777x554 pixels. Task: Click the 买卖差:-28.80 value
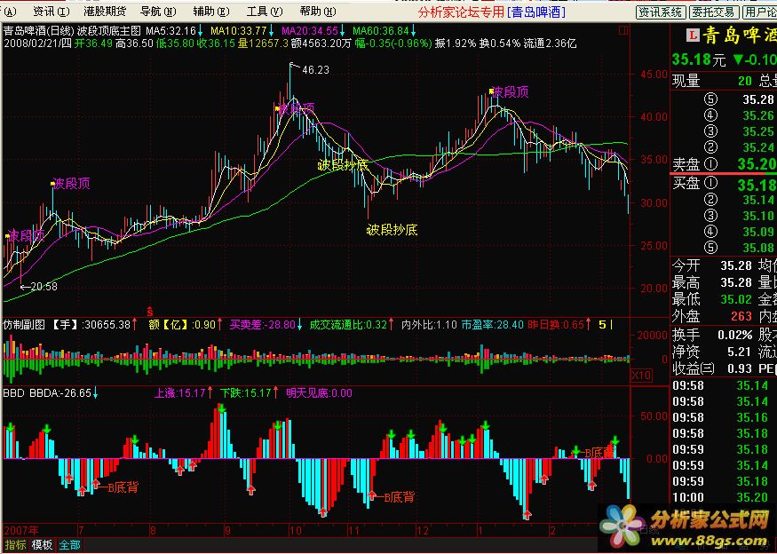pos(262,325)
